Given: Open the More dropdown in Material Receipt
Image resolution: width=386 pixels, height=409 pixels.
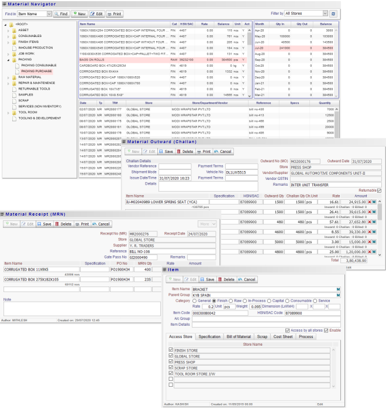Looking at the screenshot, I should pyautogui.click(x=207, y=224).
